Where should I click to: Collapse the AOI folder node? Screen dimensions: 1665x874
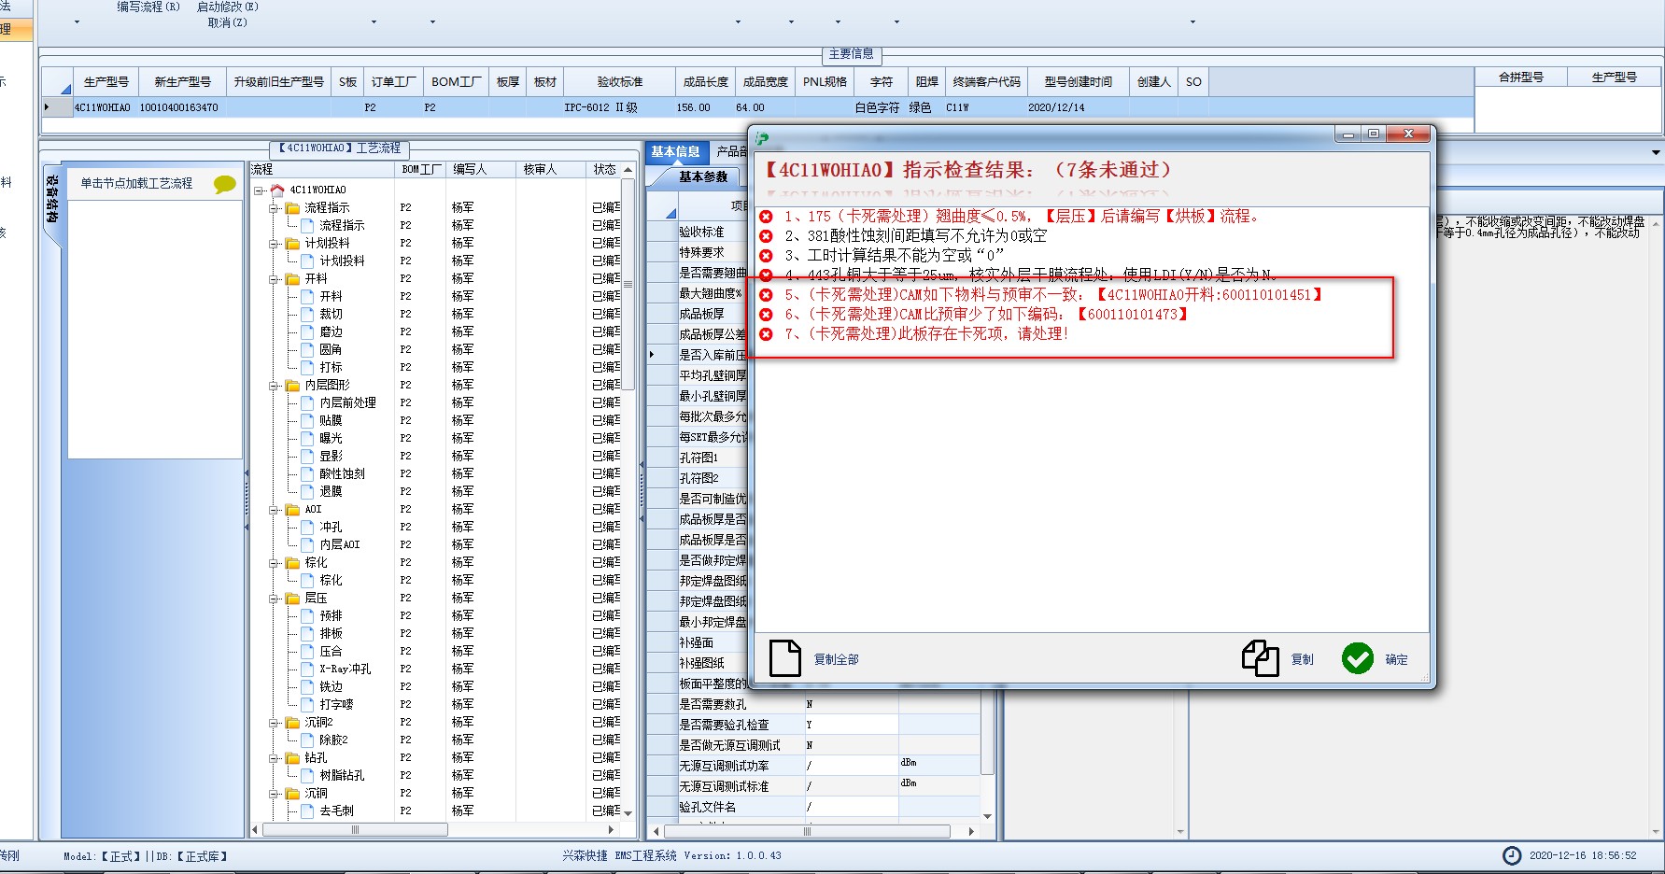pos(274,509)
